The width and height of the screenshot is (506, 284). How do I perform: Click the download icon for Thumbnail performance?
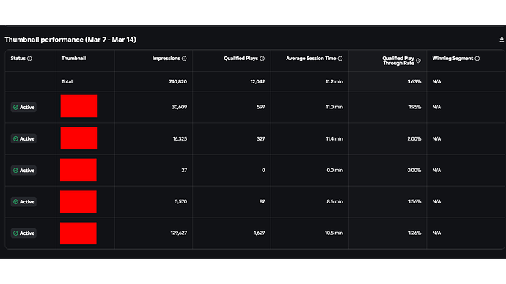(502, 40)
